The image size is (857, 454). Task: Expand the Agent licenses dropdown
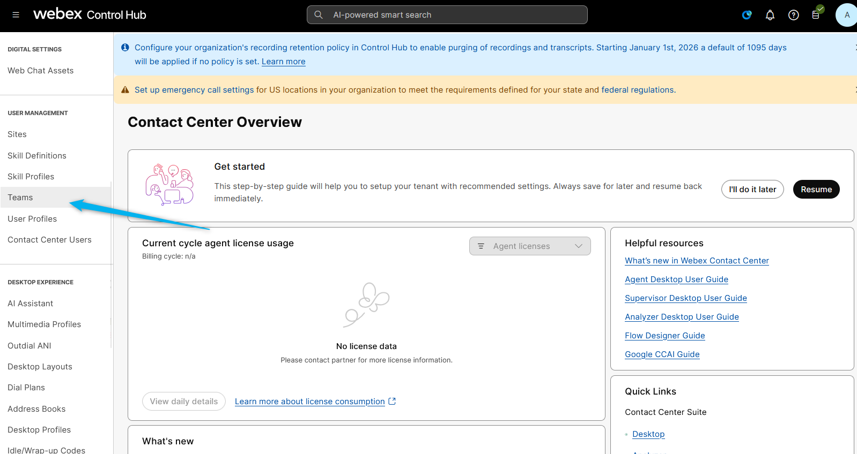point(529,246)
